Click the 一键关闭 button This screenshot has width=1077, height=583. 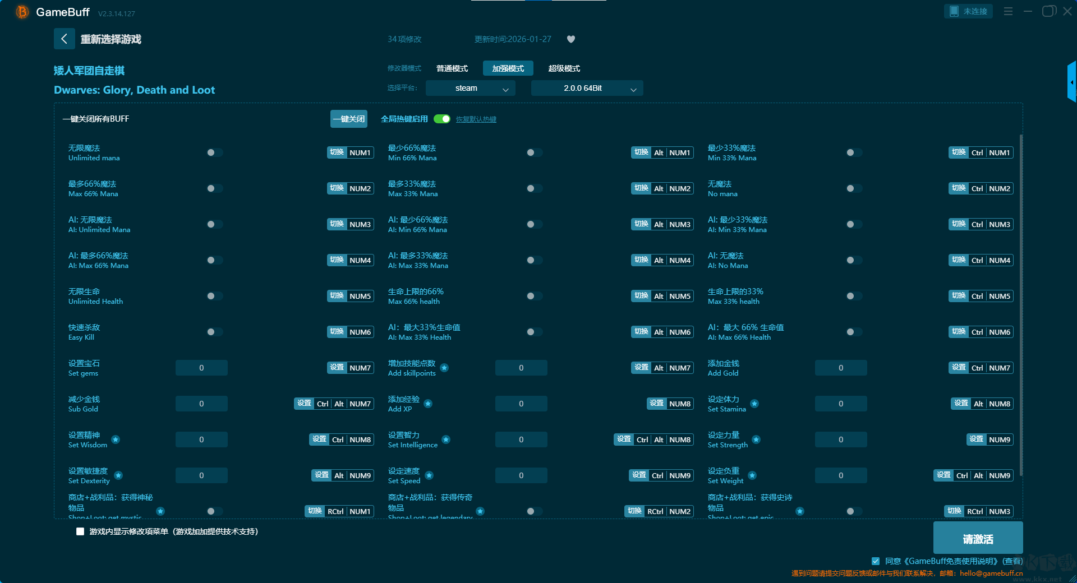click(x=349, y=119)
